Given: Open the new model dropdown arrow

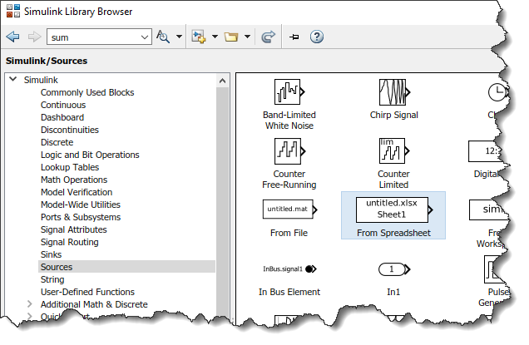Looking at the screenshot, I should pyautogui.click(x=214, y=37).
